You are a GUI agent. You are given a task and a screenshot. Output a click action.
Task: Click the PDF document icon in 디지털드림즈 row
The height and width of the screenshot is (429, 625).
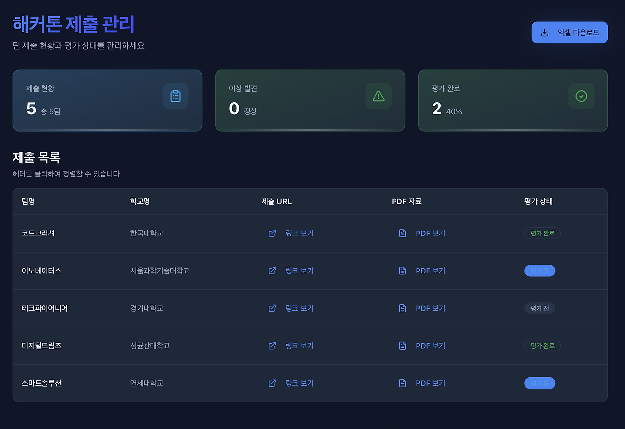coord(402,345)
